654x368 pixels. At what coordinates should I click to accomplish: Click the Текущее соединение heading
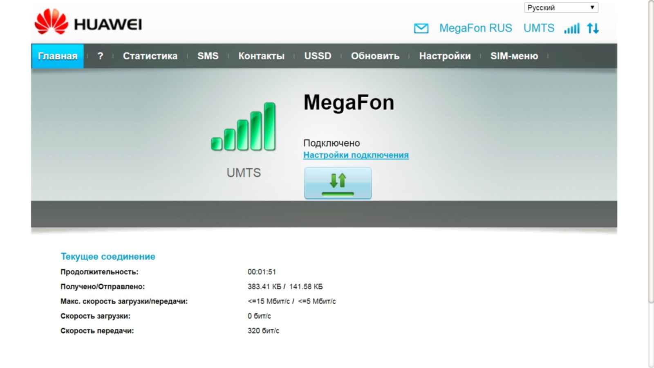click(x=108, y=256)
